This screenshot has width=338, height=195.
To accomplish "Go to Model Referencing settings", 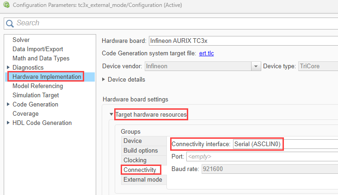I will tap(37, 86).
